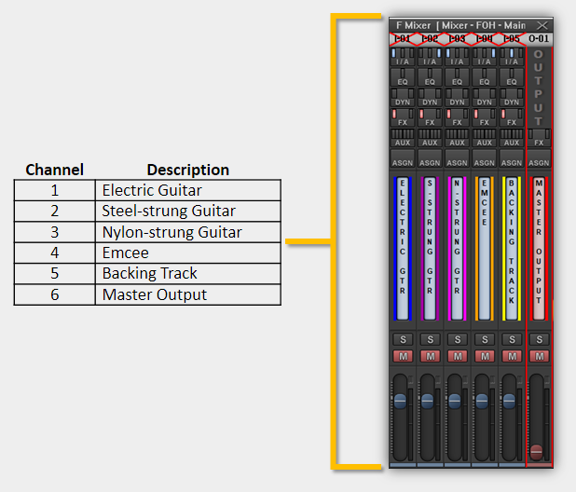Open FX section on Nylon-strung Guitar channel
Viewport: 576px width, 492px height.
457,122
